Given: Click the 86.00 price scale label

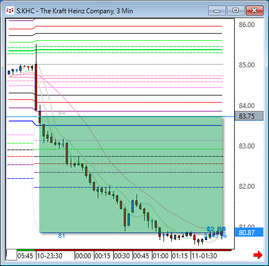Looking at the screenshot, I should (x=247, y=25).
